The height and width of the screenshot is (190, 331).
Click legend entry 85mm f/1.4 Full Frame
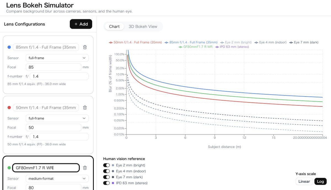click(x=191, y=42)
